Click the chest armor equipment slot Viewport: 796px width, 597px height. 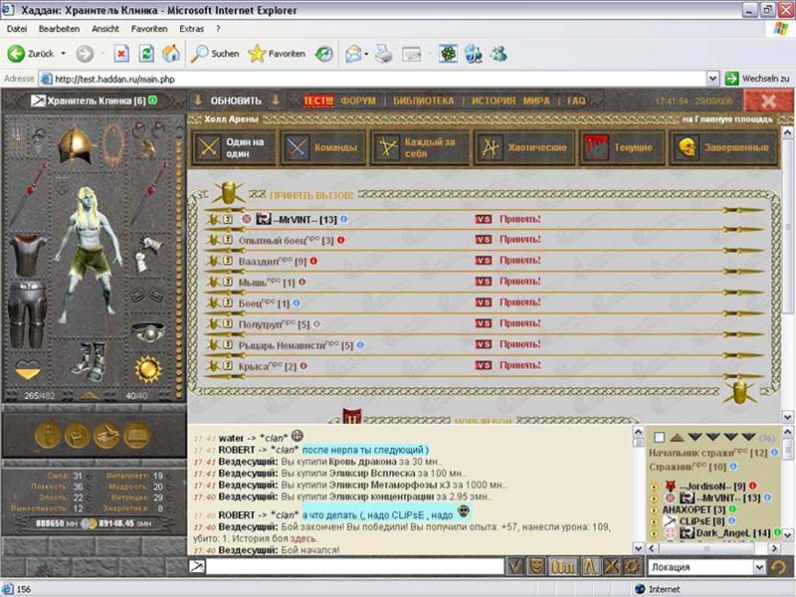28,255
